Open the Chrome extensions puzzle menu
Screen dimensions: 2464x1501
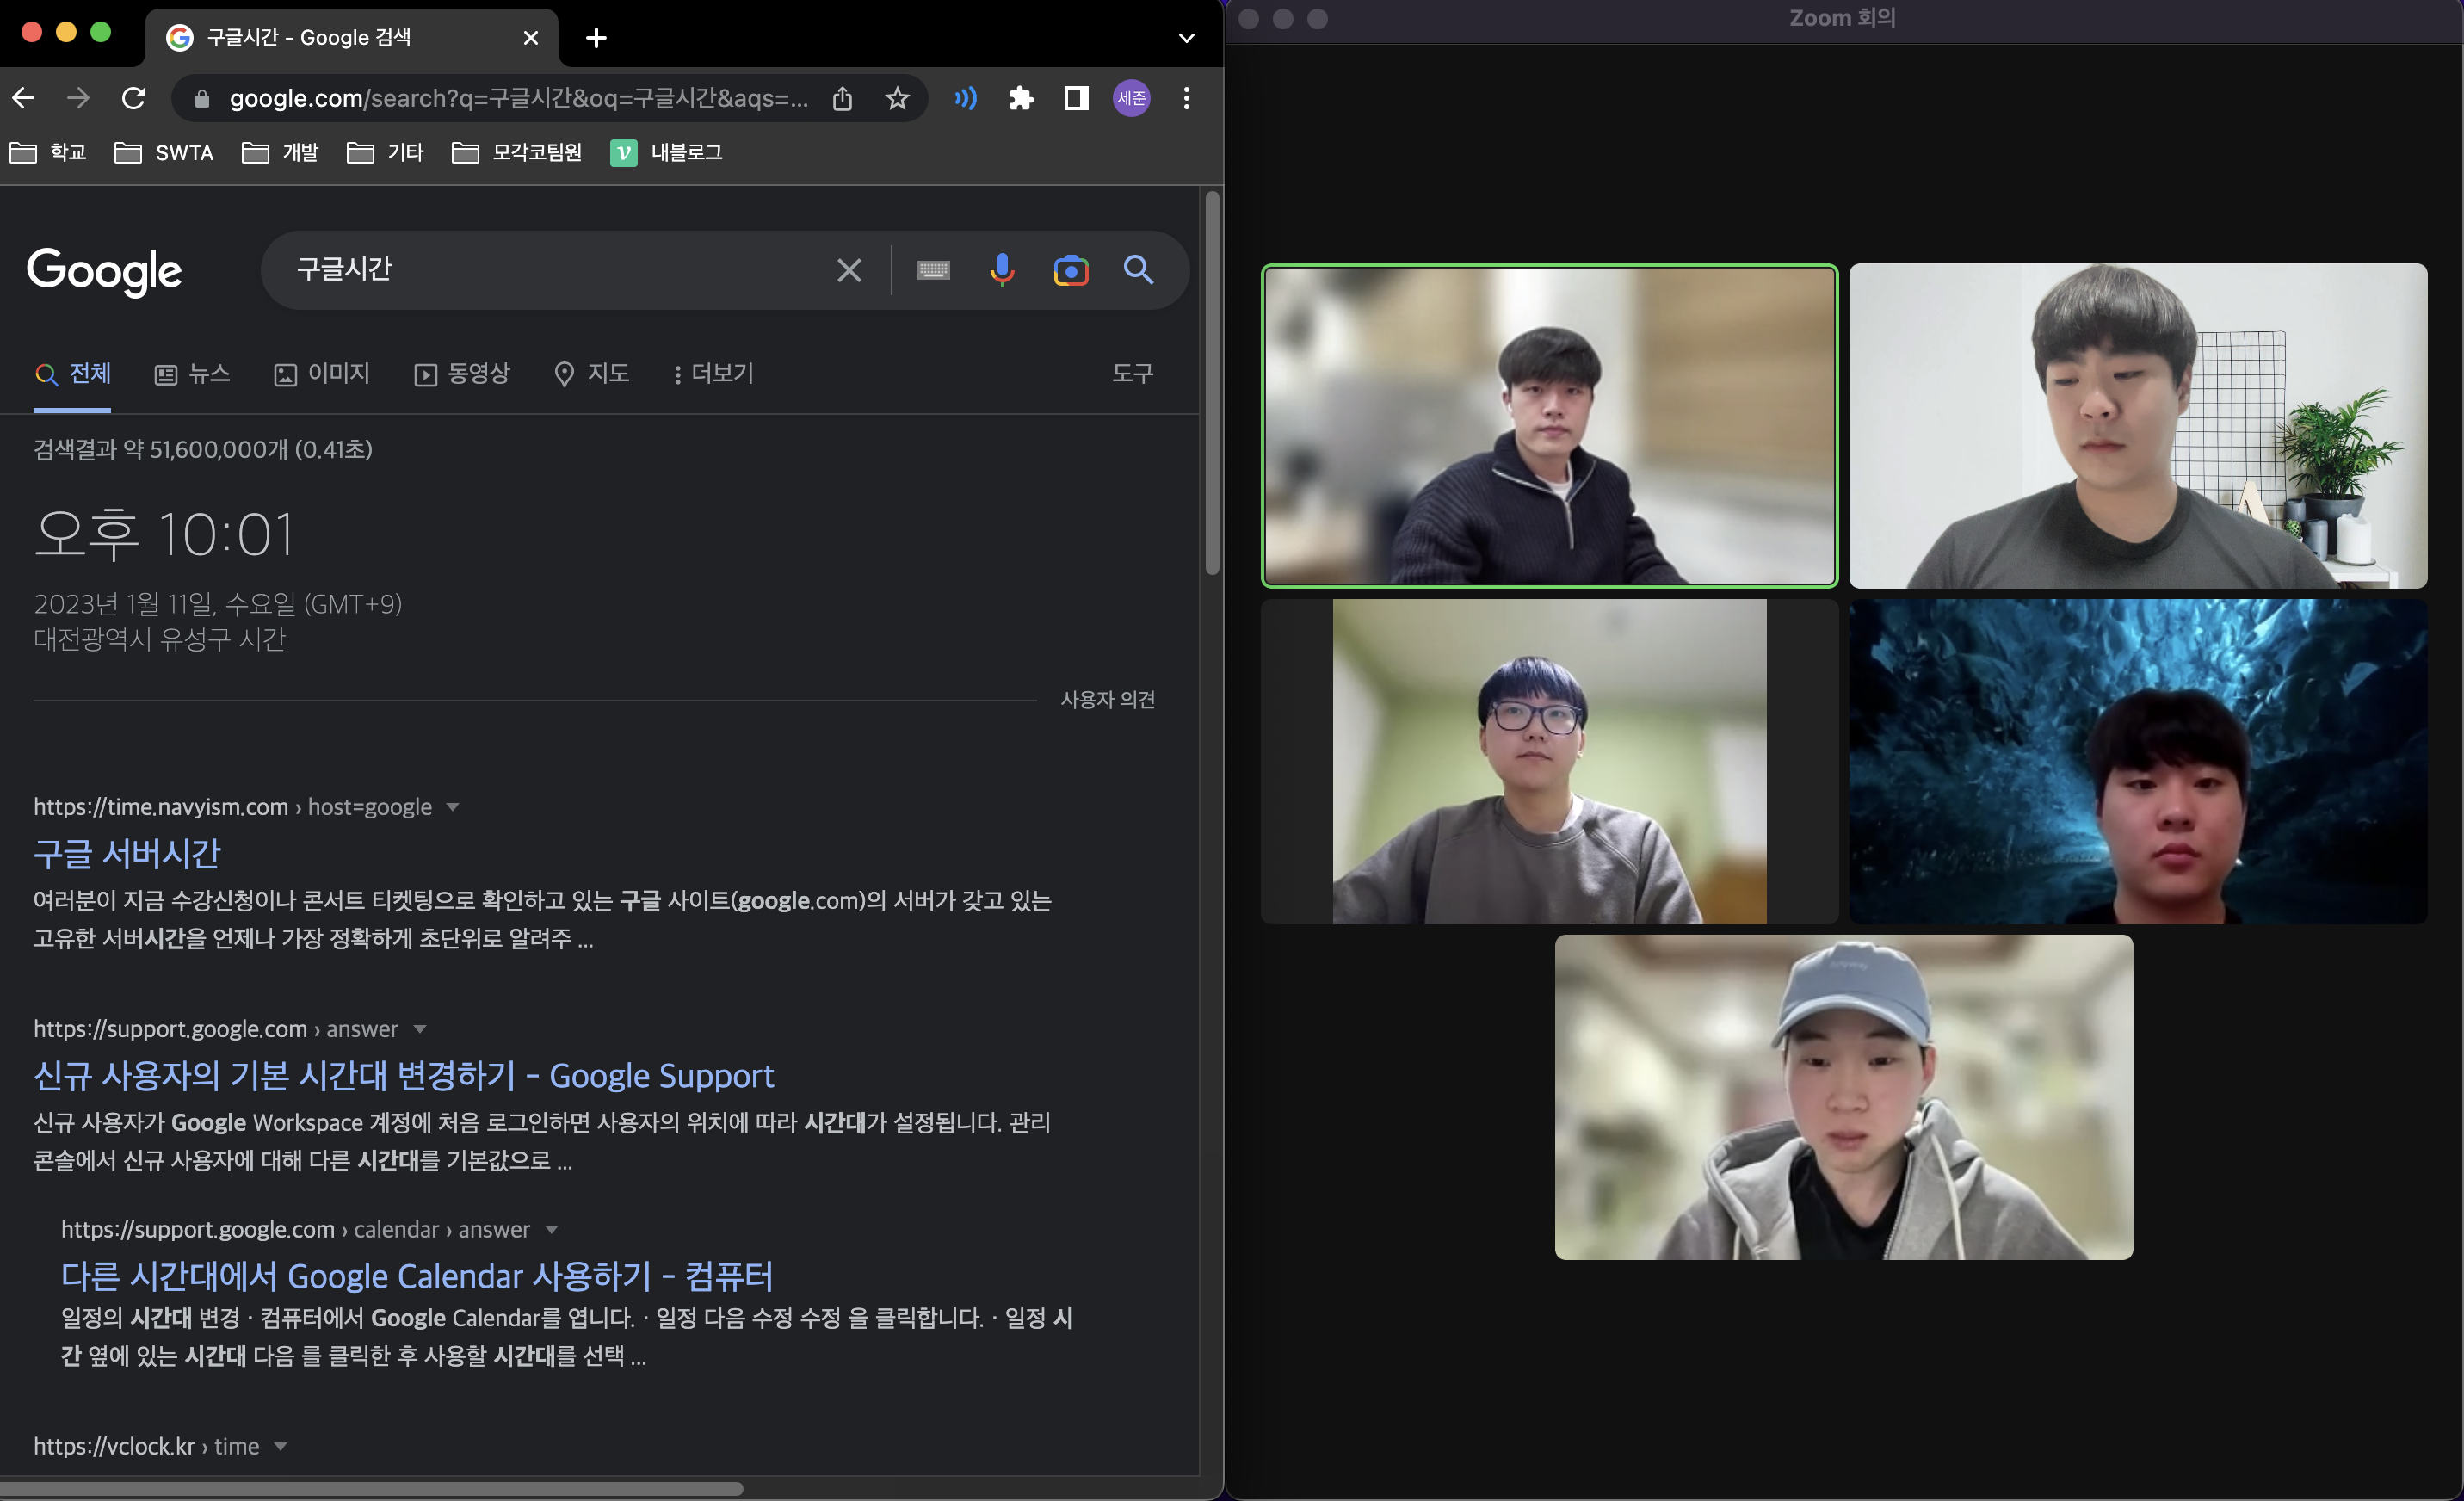(x=1021, y=98)
